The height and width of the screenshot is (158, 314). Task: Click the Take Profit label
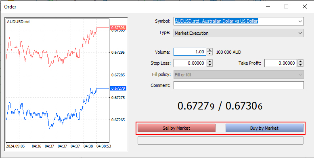pyautogui.click(x=250, y=63)
